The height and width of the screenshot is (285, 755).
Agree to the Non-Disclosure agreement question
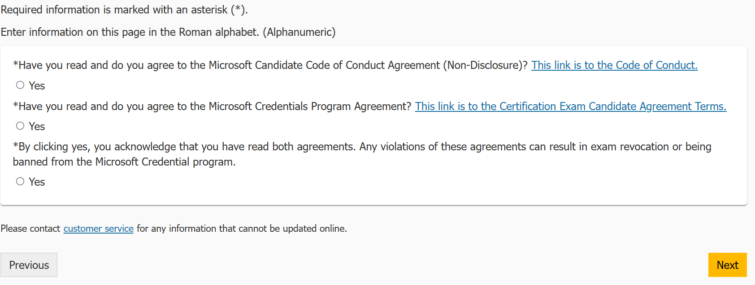pos(20,85)
